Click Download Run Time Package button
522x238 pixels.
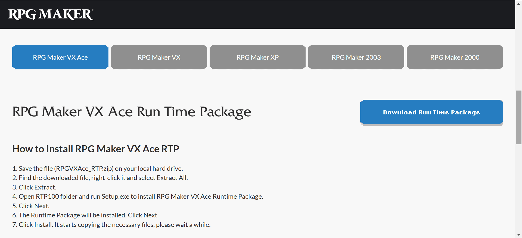tap(431, 112)
